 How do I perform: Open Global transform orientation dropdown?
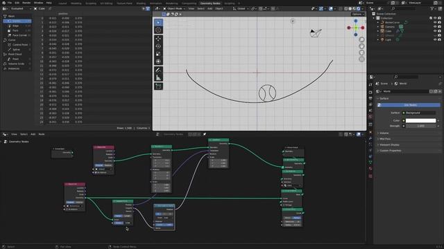241,9
